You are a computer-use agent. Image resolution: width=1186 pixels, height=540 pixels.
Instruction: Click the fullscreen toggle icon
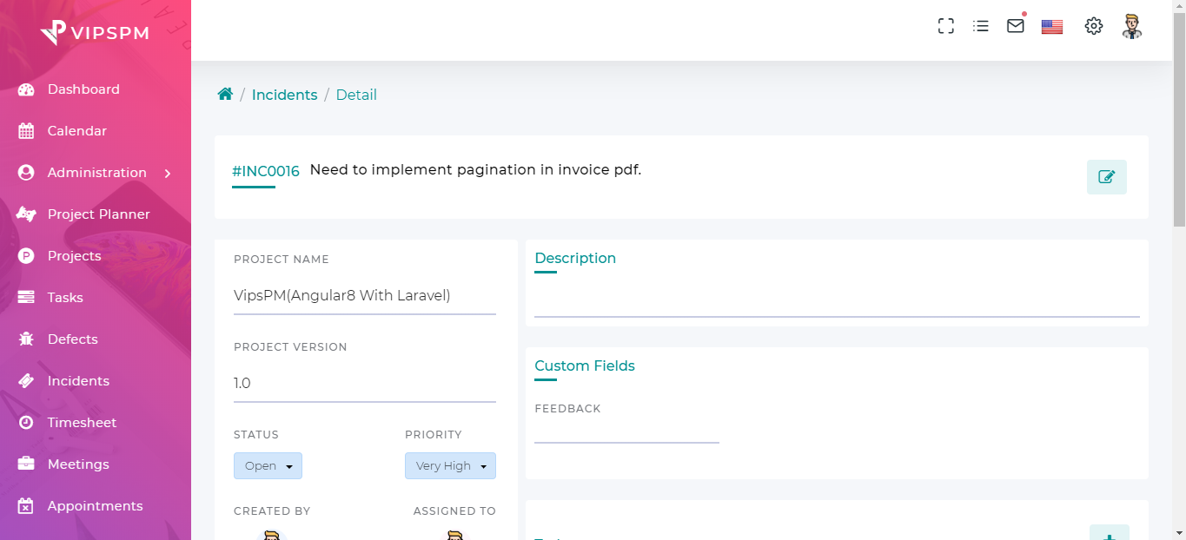pos(946,26)
